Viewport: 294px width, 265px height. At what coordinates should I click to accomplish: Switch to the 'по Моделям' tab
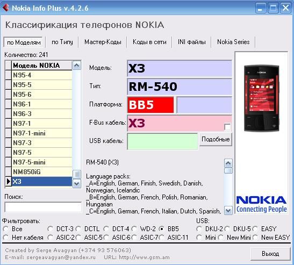tap(23, 42)
